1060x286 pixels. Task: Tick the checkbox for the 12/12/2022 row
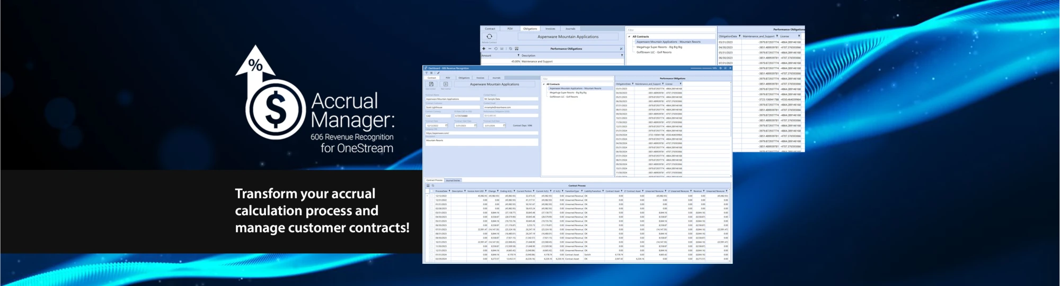(431, 196)
